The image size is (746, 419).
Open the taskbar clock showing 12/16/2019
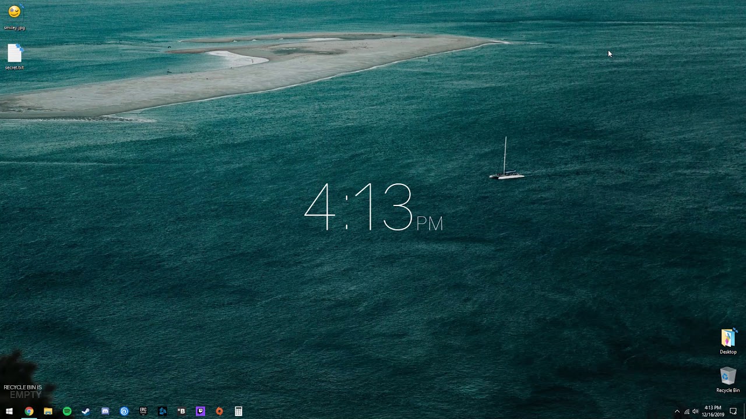tap(713, 411)
